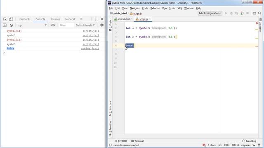This screenshot has height=148, width=264.
Task: Open Search Everywhere magnifier
Action: tap(259, 13)
